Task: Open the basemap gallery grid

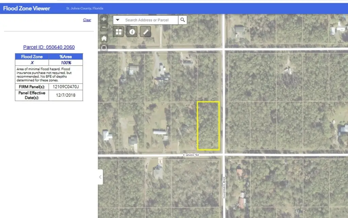Action: tap(119, 32)
